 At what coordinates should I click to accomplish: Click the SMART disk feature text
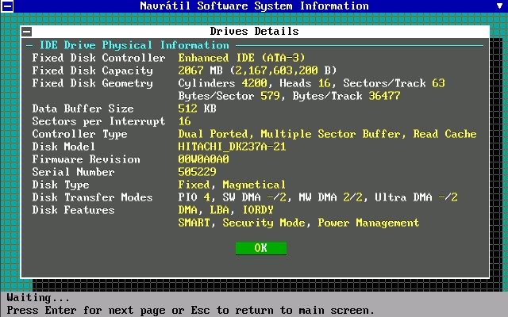pos(194,223)
